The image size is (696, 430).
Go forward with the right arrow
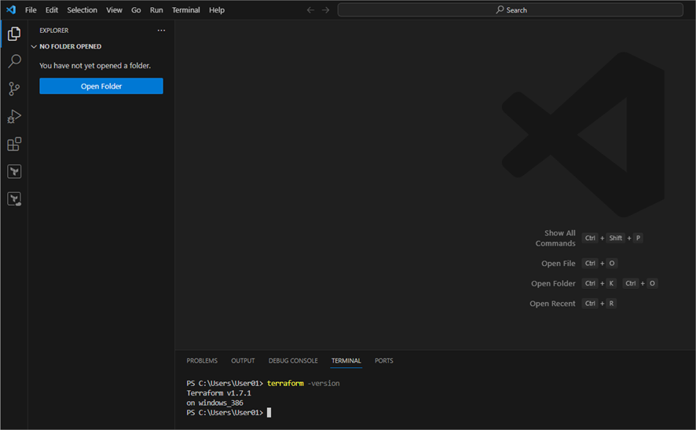(326, 9)
